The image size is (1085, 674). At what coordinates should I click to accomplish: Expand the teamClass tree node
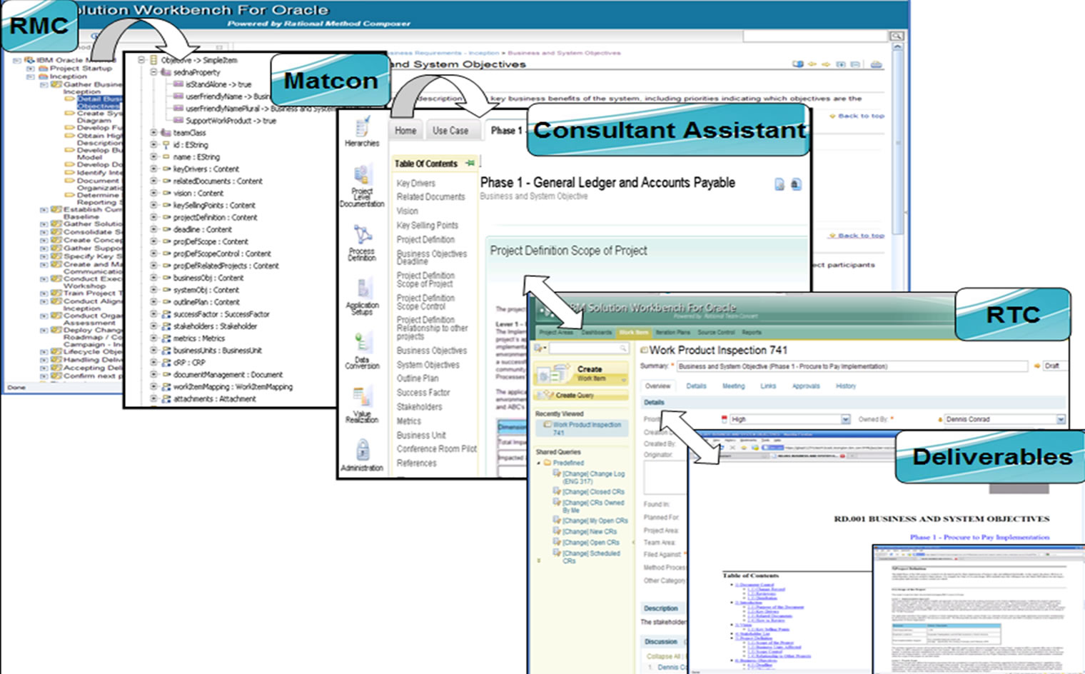pos(153,133)
